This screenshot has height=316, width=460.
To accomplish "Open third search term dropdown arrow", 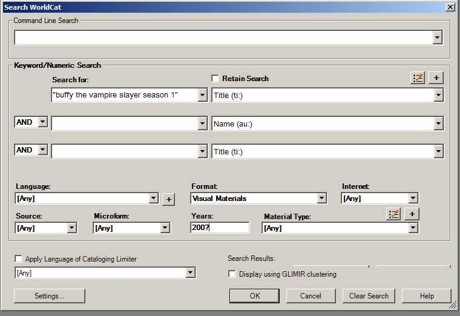I will 202,151.
